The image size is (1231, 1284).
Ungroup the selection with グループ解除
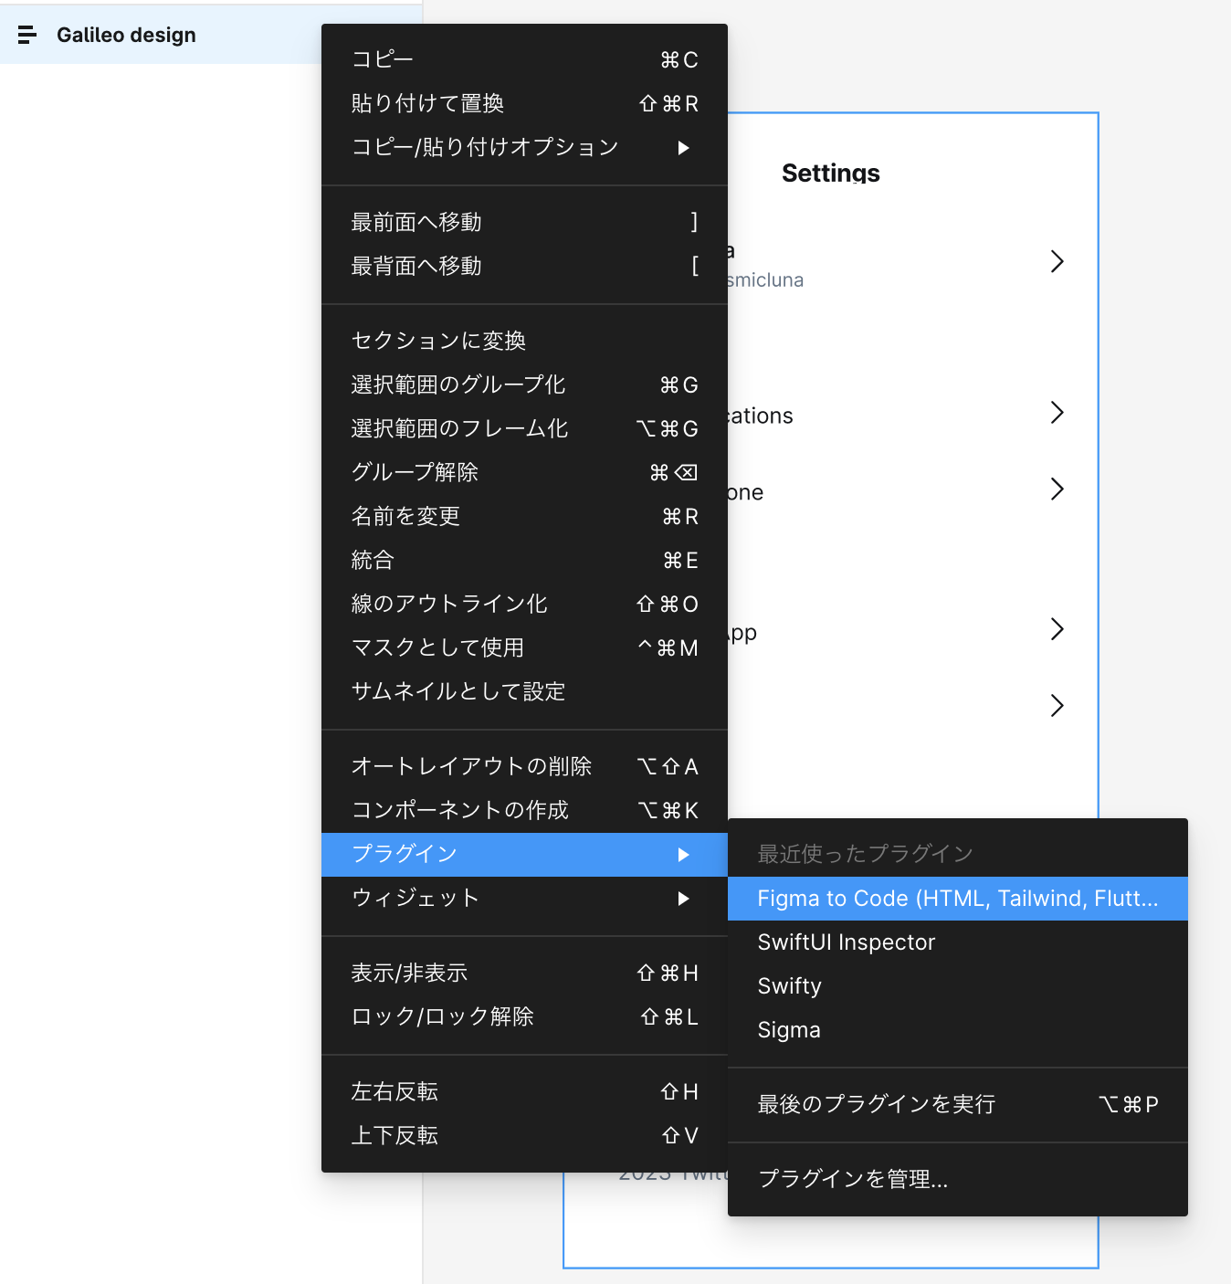click(x=416, y=472)
